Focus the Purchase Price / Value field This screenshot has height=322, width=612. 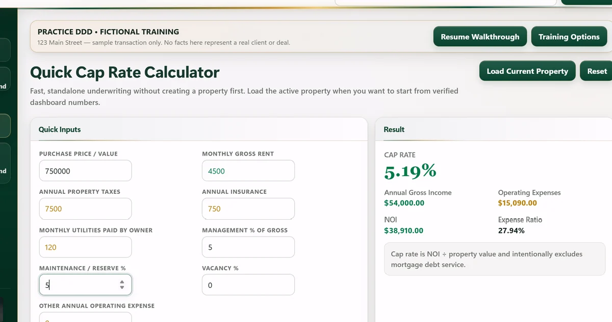click(x=85, y=171)
